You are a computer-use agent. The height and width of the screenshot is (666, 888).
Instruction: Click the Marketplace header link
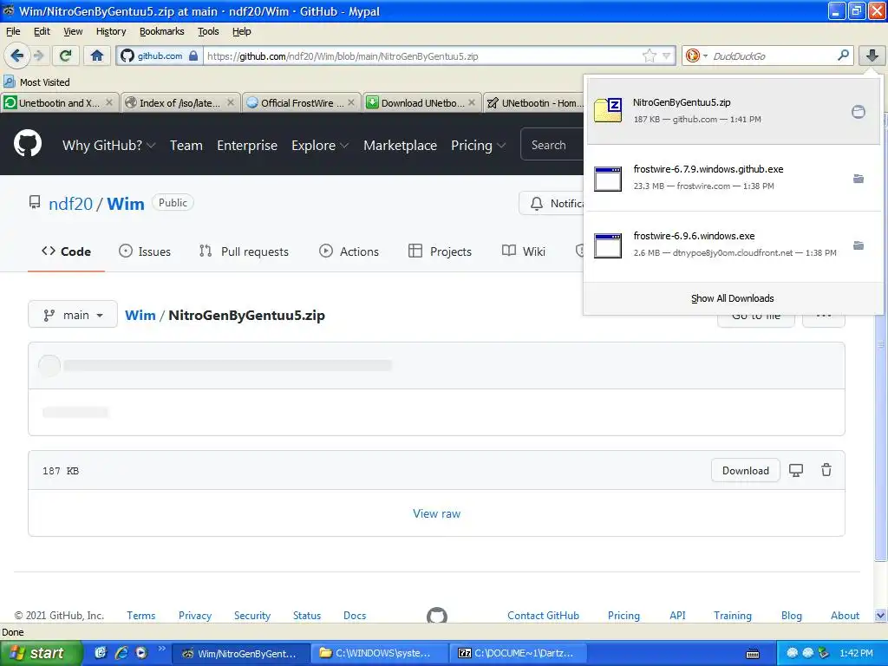tap(400, 146)
